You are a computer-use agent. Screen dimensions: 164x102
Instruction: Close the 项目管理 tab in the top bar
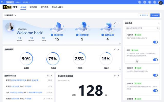(x=29, y=2)
